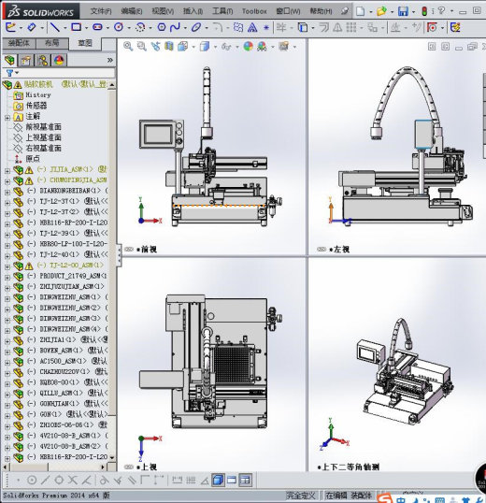Screen dimensions: 486x503
Task: Expand the JIJIA_ASM<1> tree node
Action: (7, 170)
